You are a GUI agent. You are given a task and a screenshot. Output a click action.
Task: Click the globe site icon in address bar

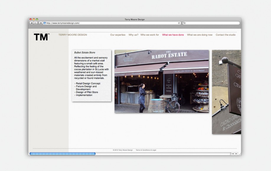(45, 23)
